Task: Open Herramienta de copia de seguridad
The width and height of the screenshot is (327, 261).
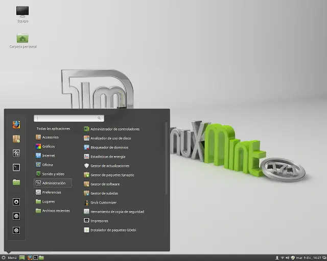Action: click(x=114, y=212)
